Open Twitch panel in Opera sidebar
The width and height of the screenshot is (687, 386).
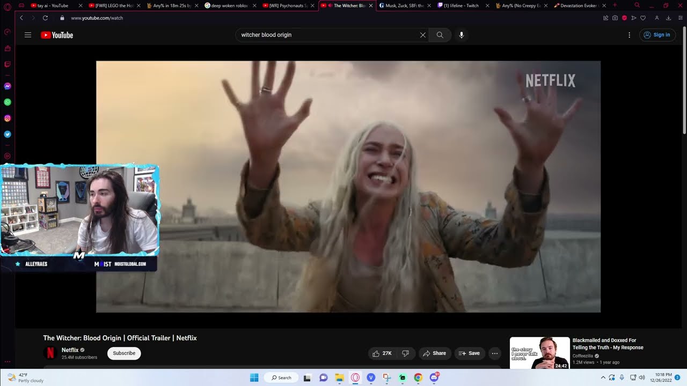(x=8, y=64)
